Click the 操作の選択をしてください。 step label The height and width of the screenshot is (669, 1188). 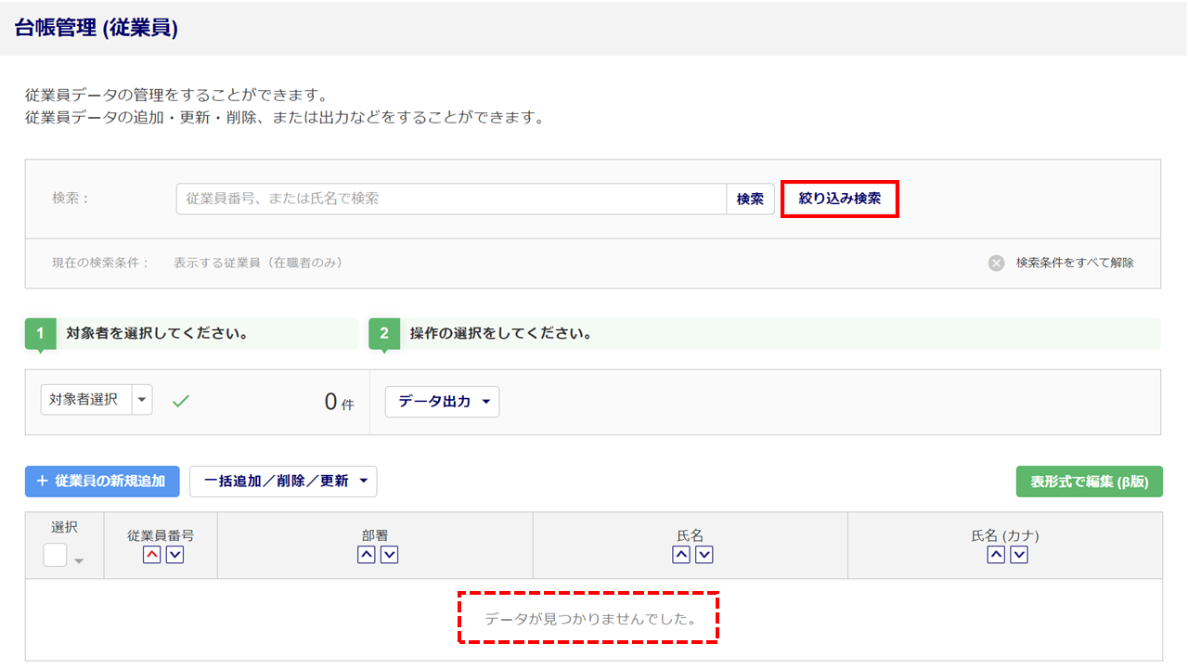tap(501, 333)
